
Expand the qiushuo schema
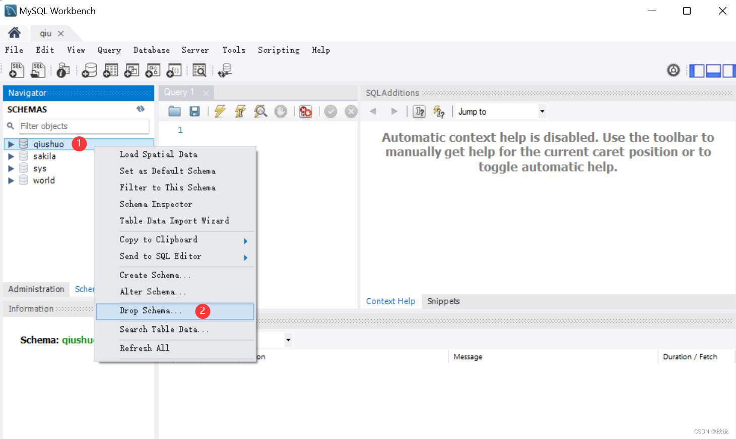coord(11,144)
